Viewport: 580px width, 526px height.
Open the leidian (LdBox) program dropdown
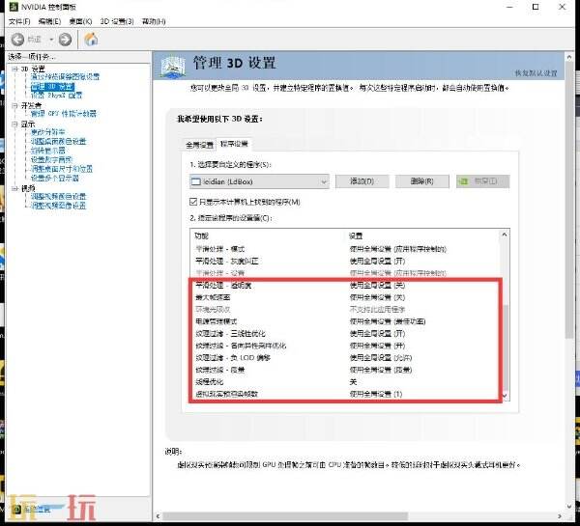click(259, 181)
